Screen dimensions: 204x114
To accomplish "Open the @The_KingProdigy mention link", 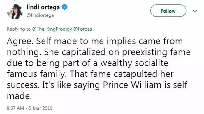I will (x=52, y=29).
